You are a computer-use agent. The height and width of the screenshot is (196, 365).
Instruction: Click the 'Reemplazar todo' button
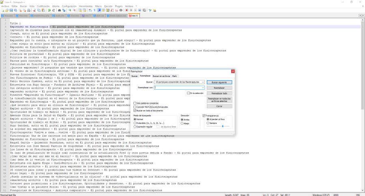point(219,93)
